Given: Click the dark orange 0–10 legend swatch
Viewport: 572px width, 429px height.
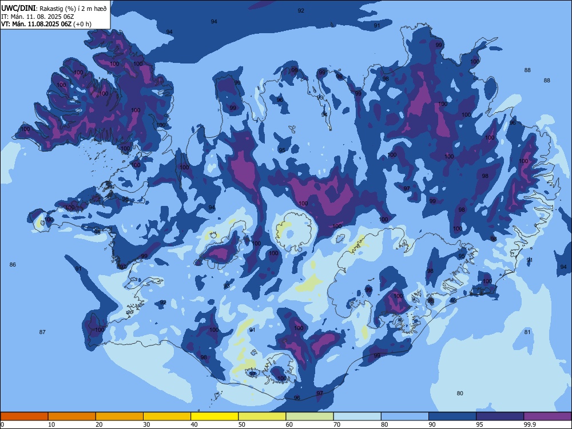Looking at the screenshot, I should coord(24,416).
